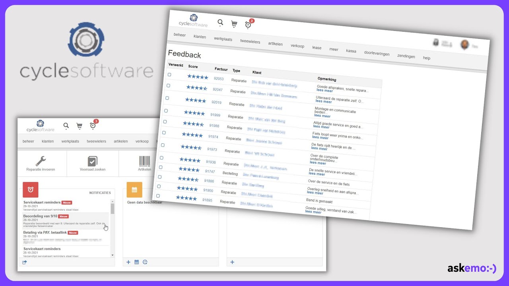Viewport: 509px width, 286px height.
Task: Click lees meer for Goede afspraken remark
Action: point(324,91)
